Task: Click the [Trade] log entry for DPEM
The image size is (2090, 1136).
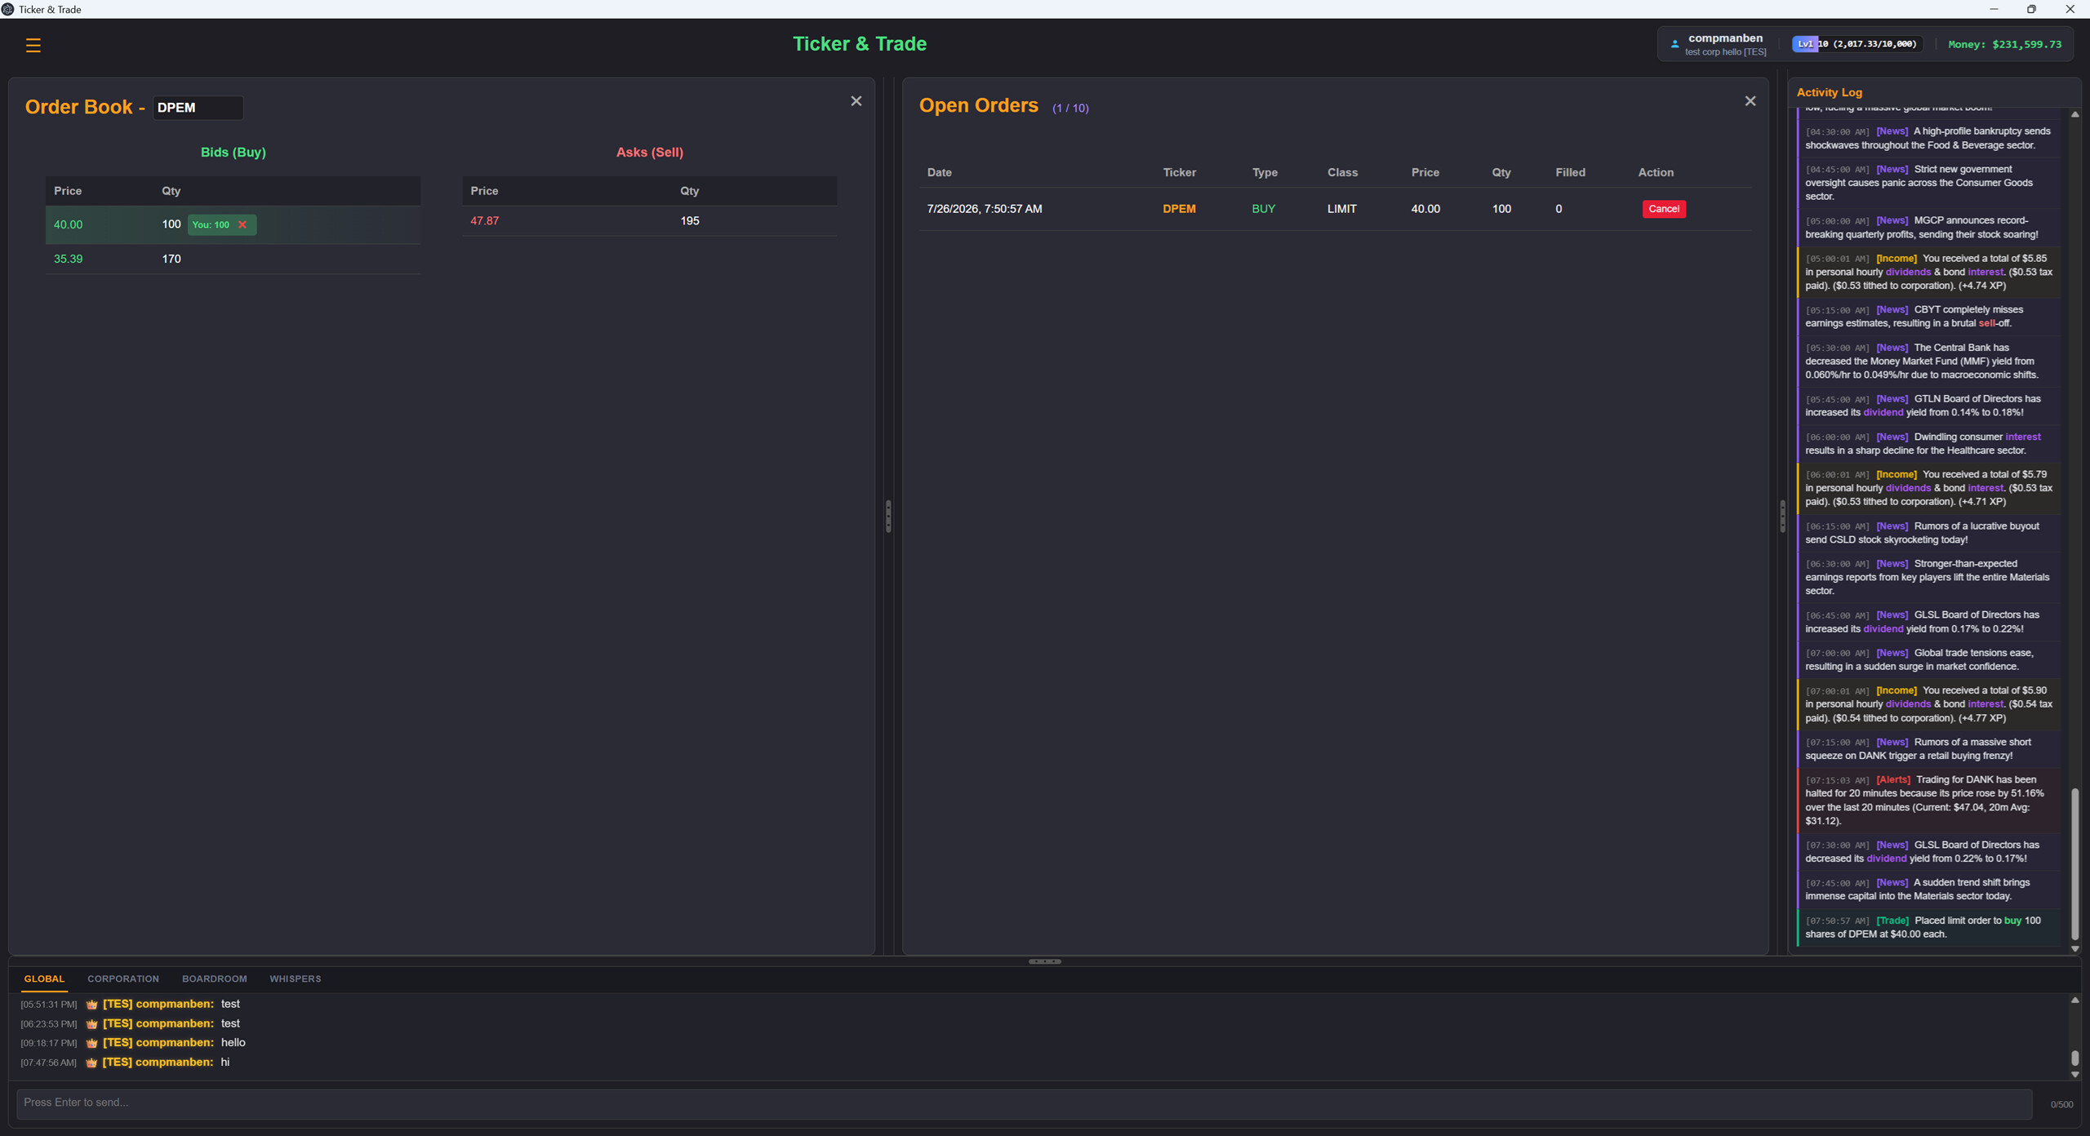Action: 1929,927
